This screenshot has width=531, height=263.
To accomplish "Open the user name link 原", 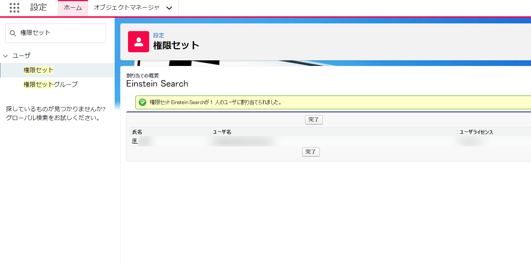I will 135,141.
